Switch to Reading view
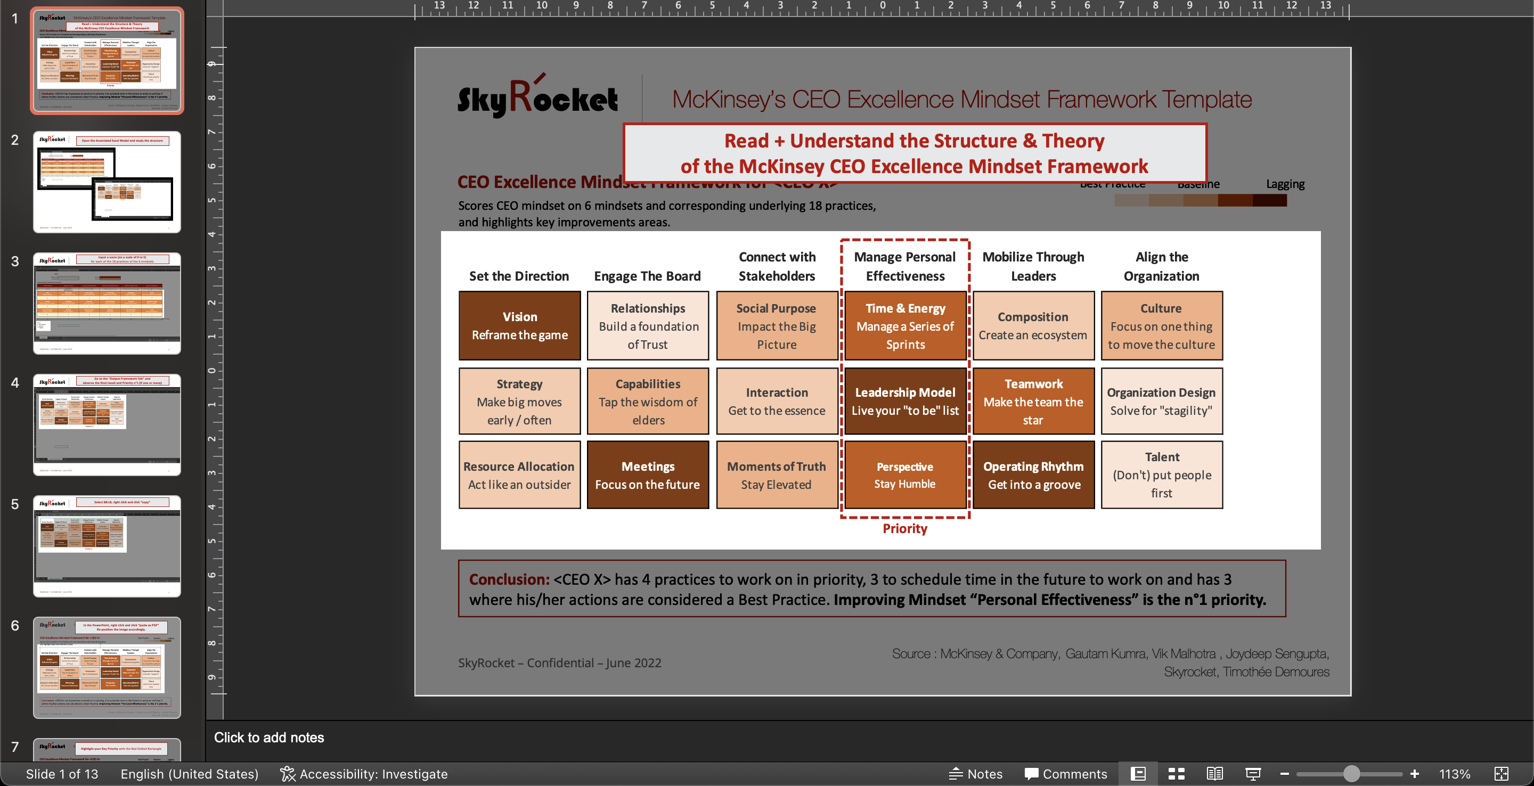Screen dimensions: 1534x786 (x=1215, y=774)
